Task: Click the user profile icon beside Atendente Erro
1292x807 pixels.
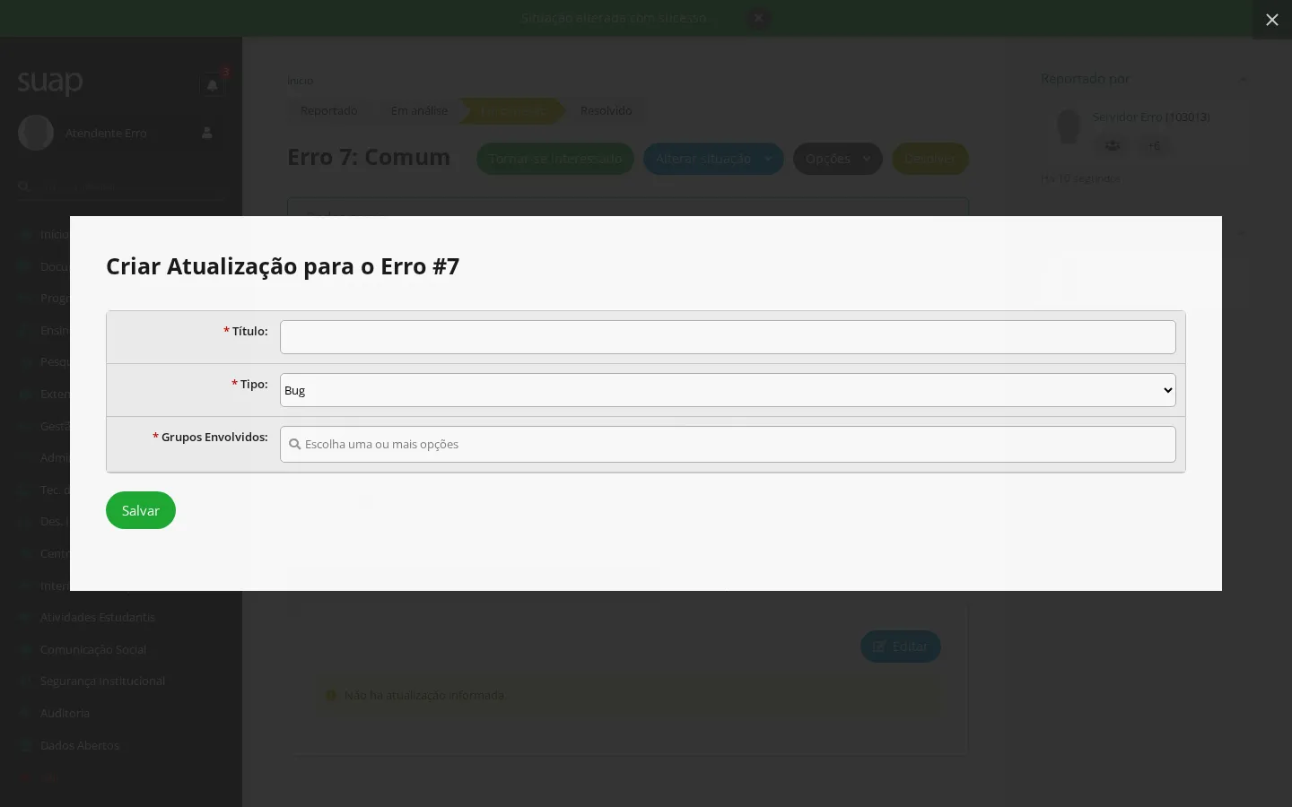Action: pyautogui.click(x=207, y=133)
